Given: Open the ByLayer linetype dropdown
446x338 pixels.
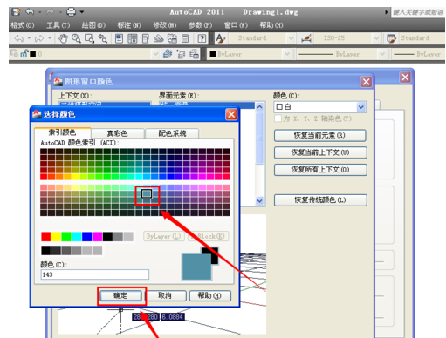Looking at the screenshot, I should 382,54.
